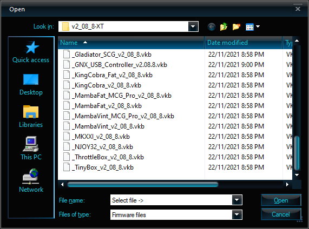Open Network in the sidebar
This screenshot has width=309, height=229.
[x=31, y=180]
